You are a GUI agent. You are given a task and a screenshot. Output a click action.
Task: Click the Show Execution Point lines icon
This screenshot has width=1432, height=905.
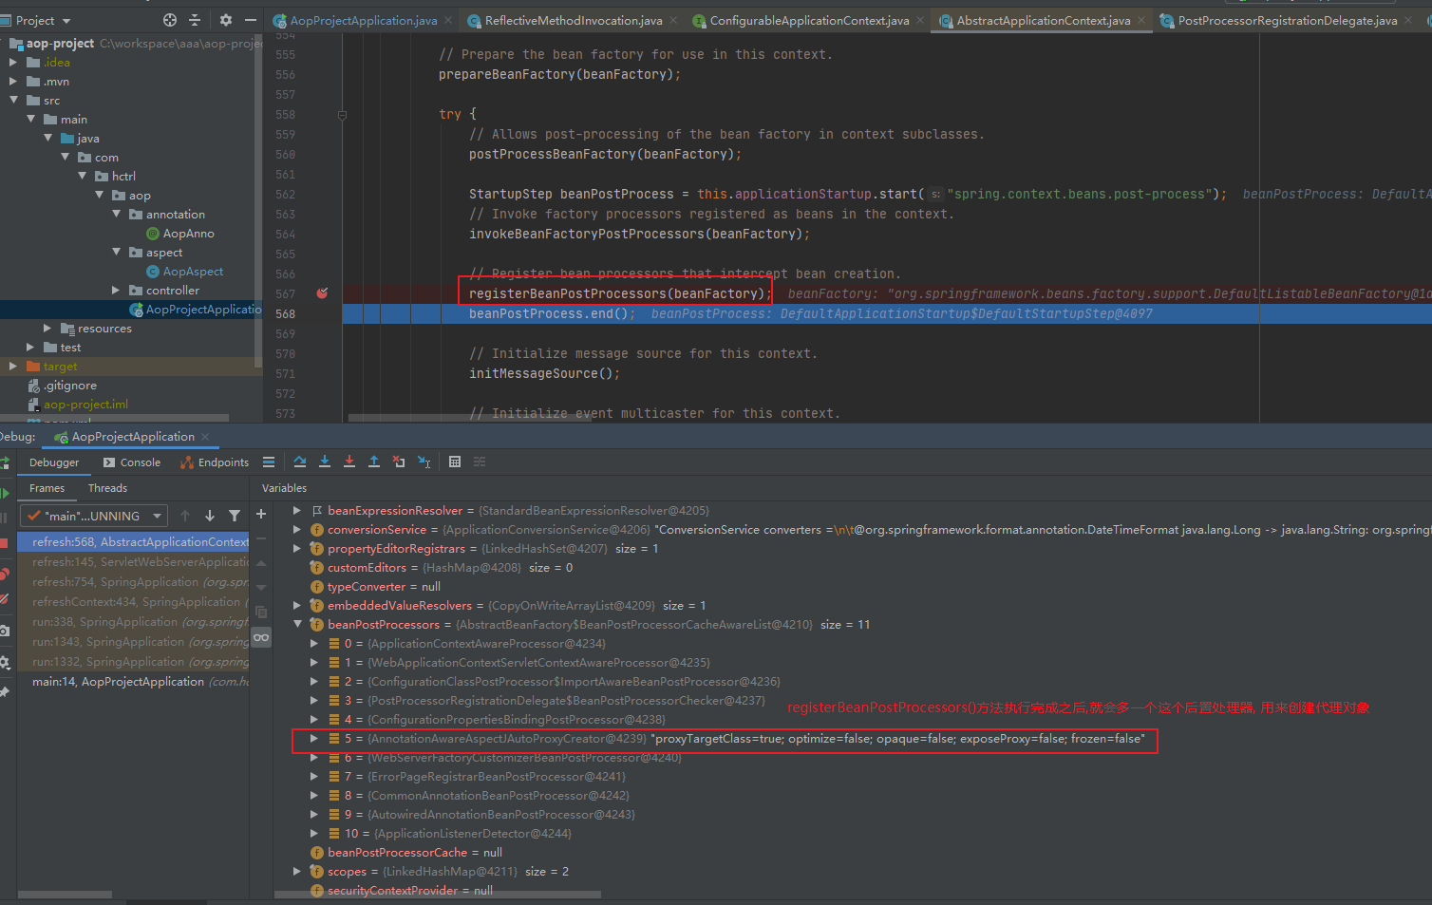(269, 462)
